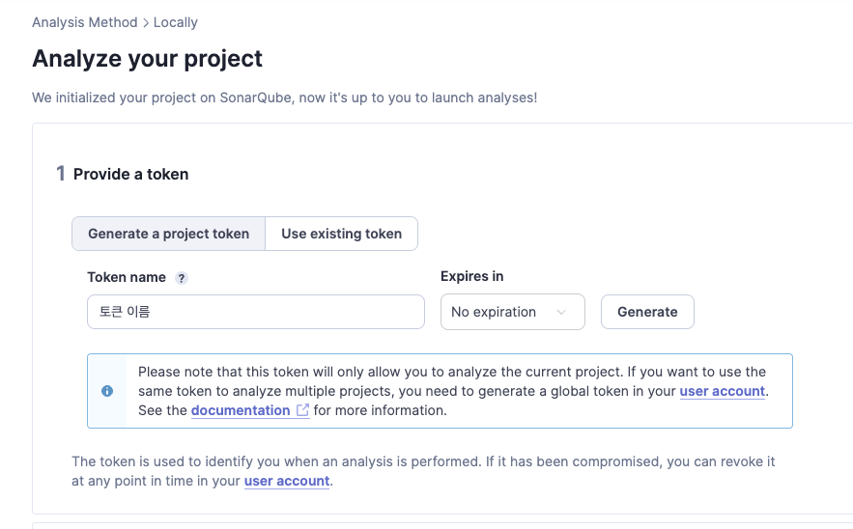853x529 pixels.
Task: Click the Token name help question-mark icon
Action: click(x=182, y=278)
